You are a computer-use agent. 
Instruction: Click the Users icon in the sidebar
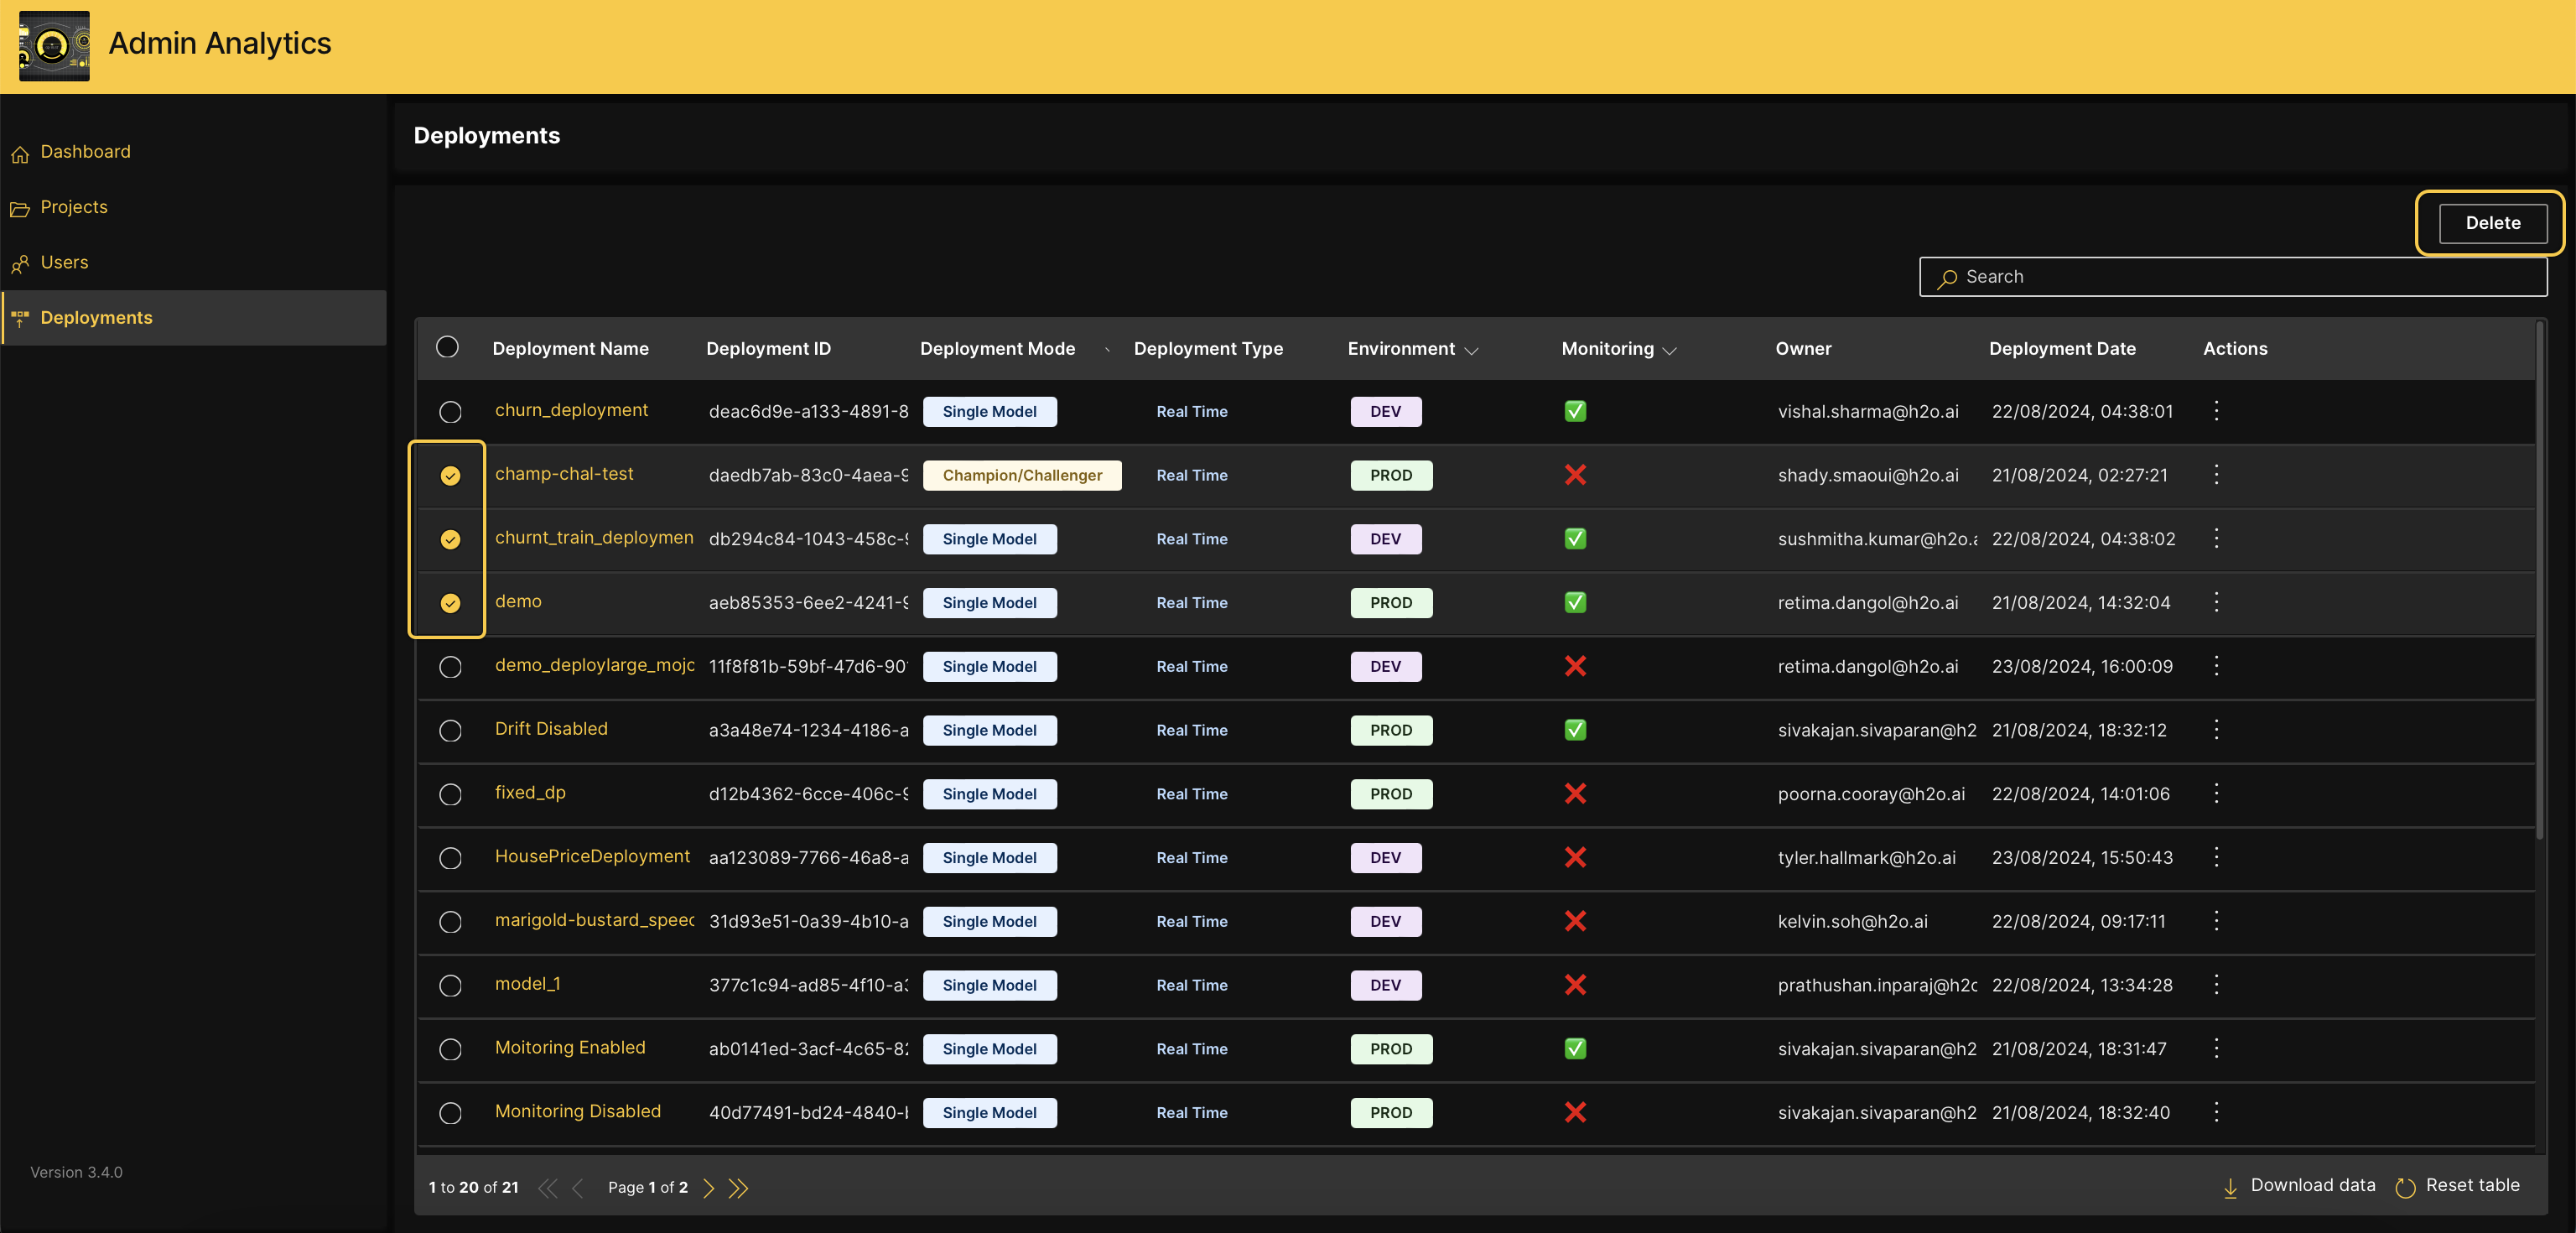coord(22,263)
